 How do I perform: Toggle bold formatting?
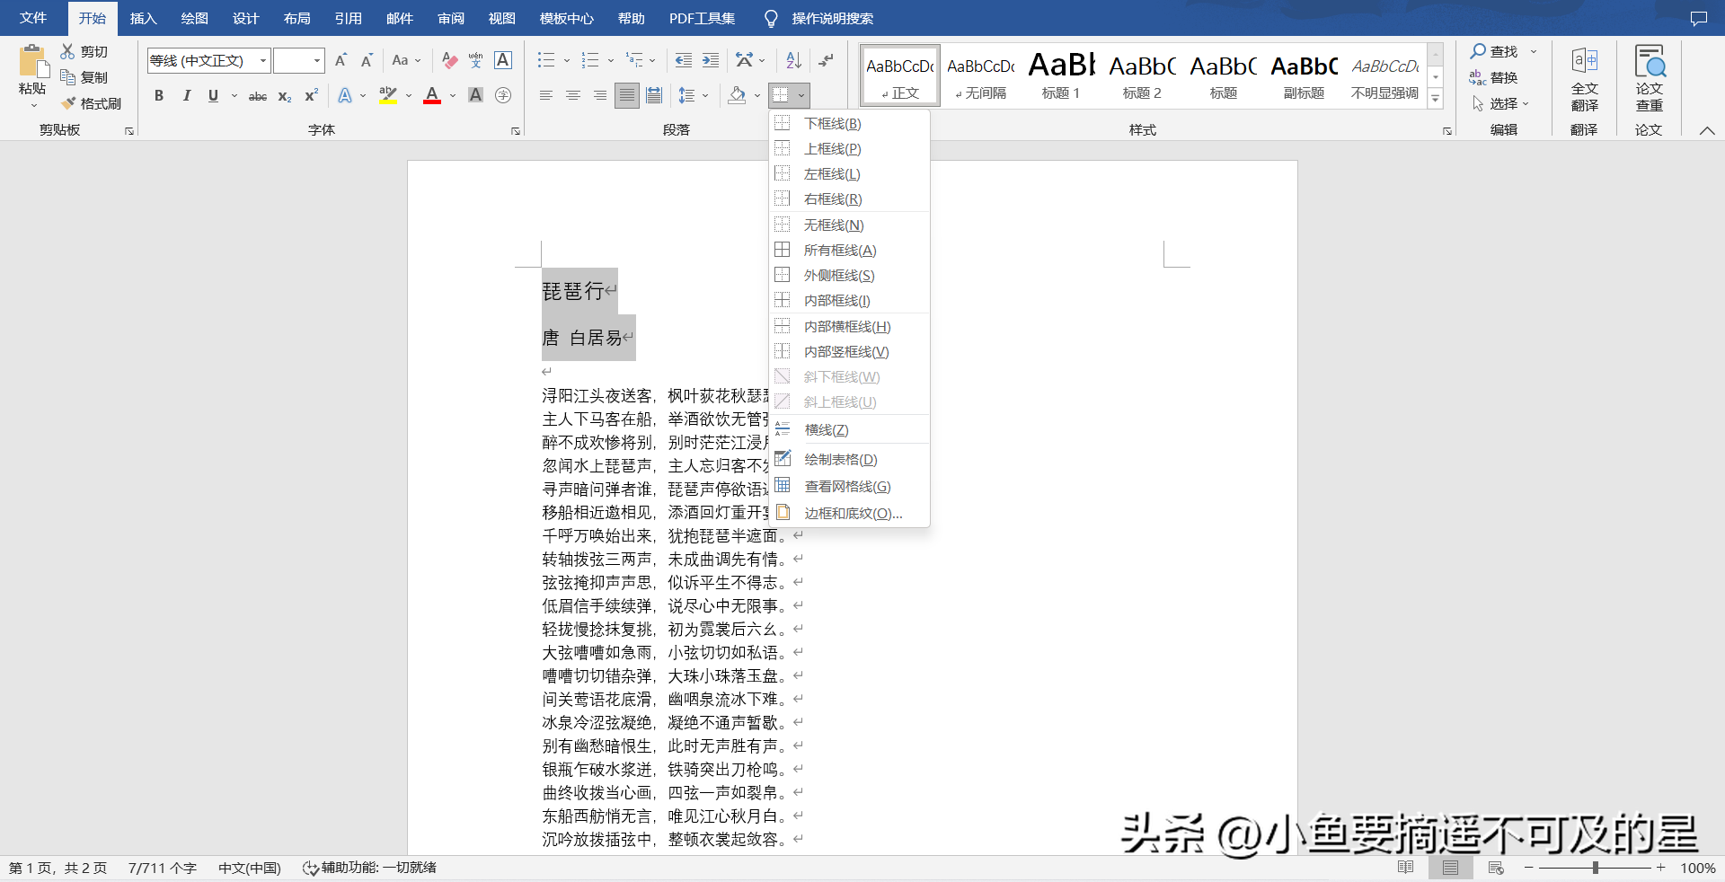pos(159,95)
